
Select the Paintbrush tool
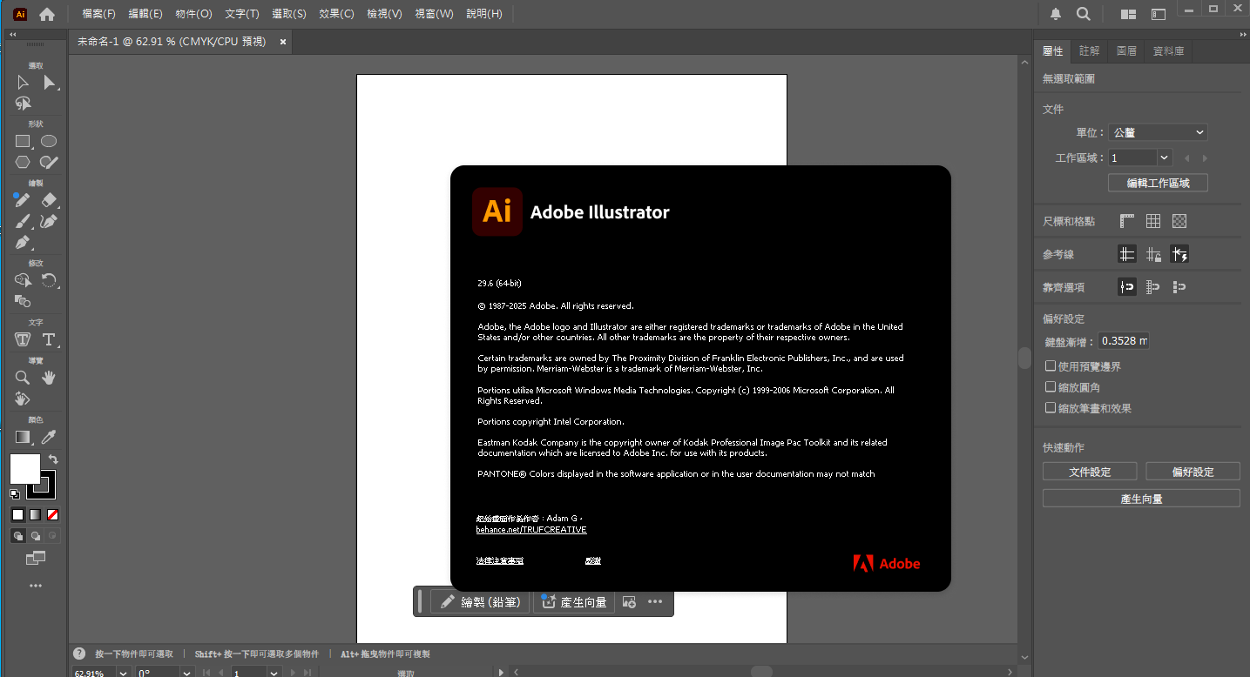(x=23, y=221)
